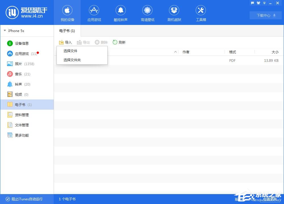Toggle the sort direction on the name column
Screen dimensions: 284x204
pyautogui.click(x=176, y=52)
